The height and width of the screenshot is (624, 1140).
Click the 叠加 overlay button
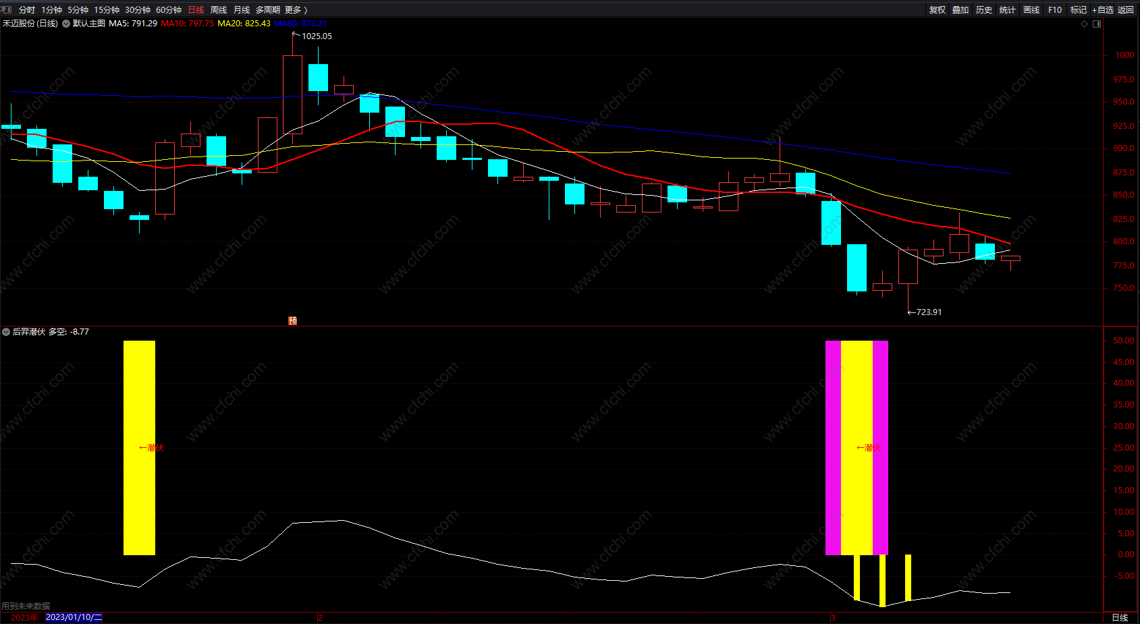(x=960, y=10)
